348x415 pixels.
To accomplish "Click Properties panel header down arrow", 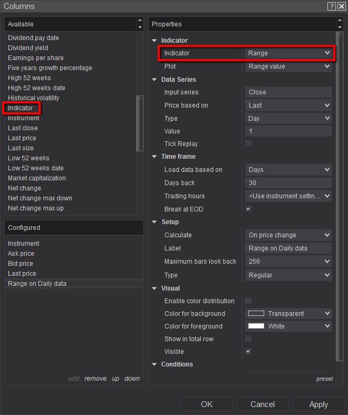I will (340, 27).
